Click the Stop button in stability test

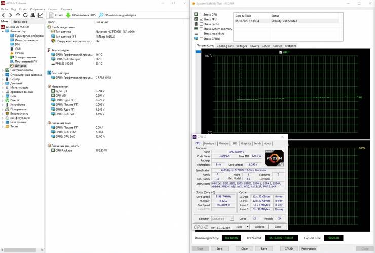[219, 249]
